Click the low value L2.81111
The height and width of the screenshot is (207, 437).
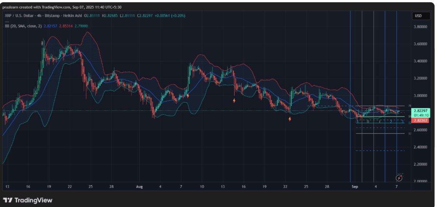pos(128,16)
